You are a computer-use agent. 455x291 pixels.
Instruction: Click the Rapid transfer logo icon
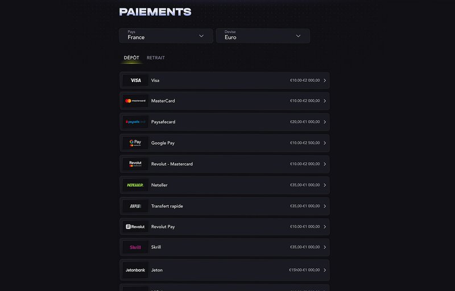(135, 206)
